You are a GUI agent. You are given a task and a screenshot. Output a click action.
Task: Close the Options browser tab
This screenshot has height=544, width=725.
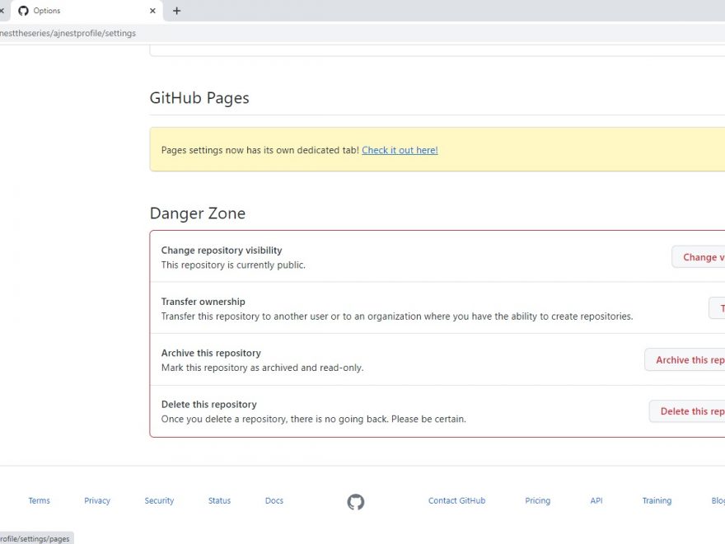(x=153, y=11)
